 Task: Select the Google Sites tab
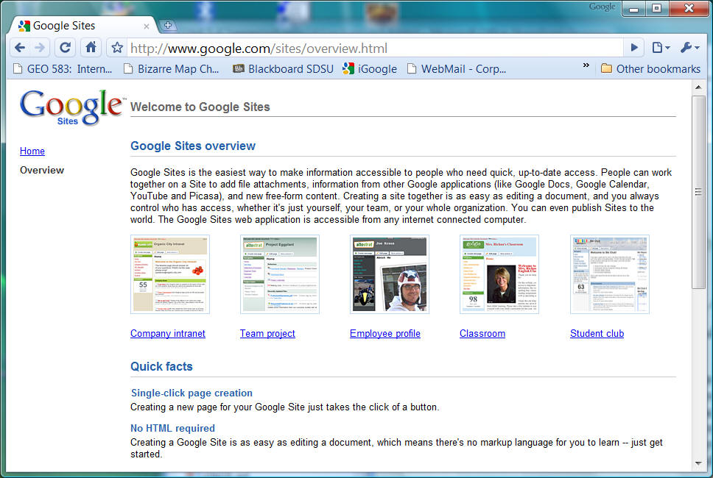pos(84,26)
